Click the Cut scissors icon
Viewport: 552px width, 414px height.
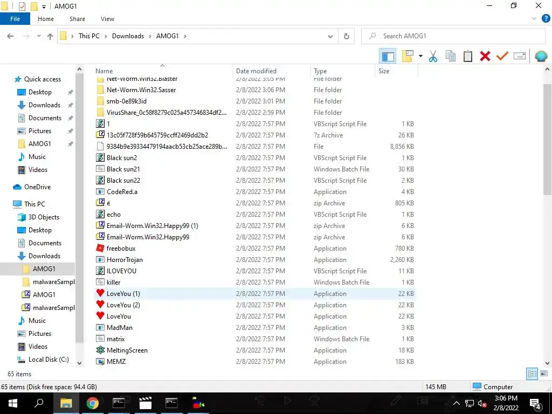[x=433, y=56]
